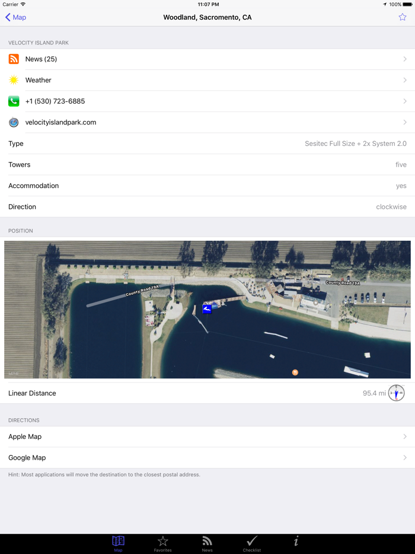Viewport: 415px width, 554px height.
Task: Tap the compass direction indicator
Action: tap(396, 393)
